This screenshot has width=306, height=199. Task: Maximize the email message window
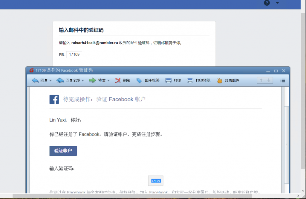point(276,71)
